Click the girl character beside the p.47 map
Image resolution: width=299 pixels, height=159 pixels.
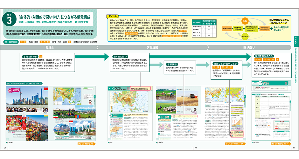tap(90, 102)
